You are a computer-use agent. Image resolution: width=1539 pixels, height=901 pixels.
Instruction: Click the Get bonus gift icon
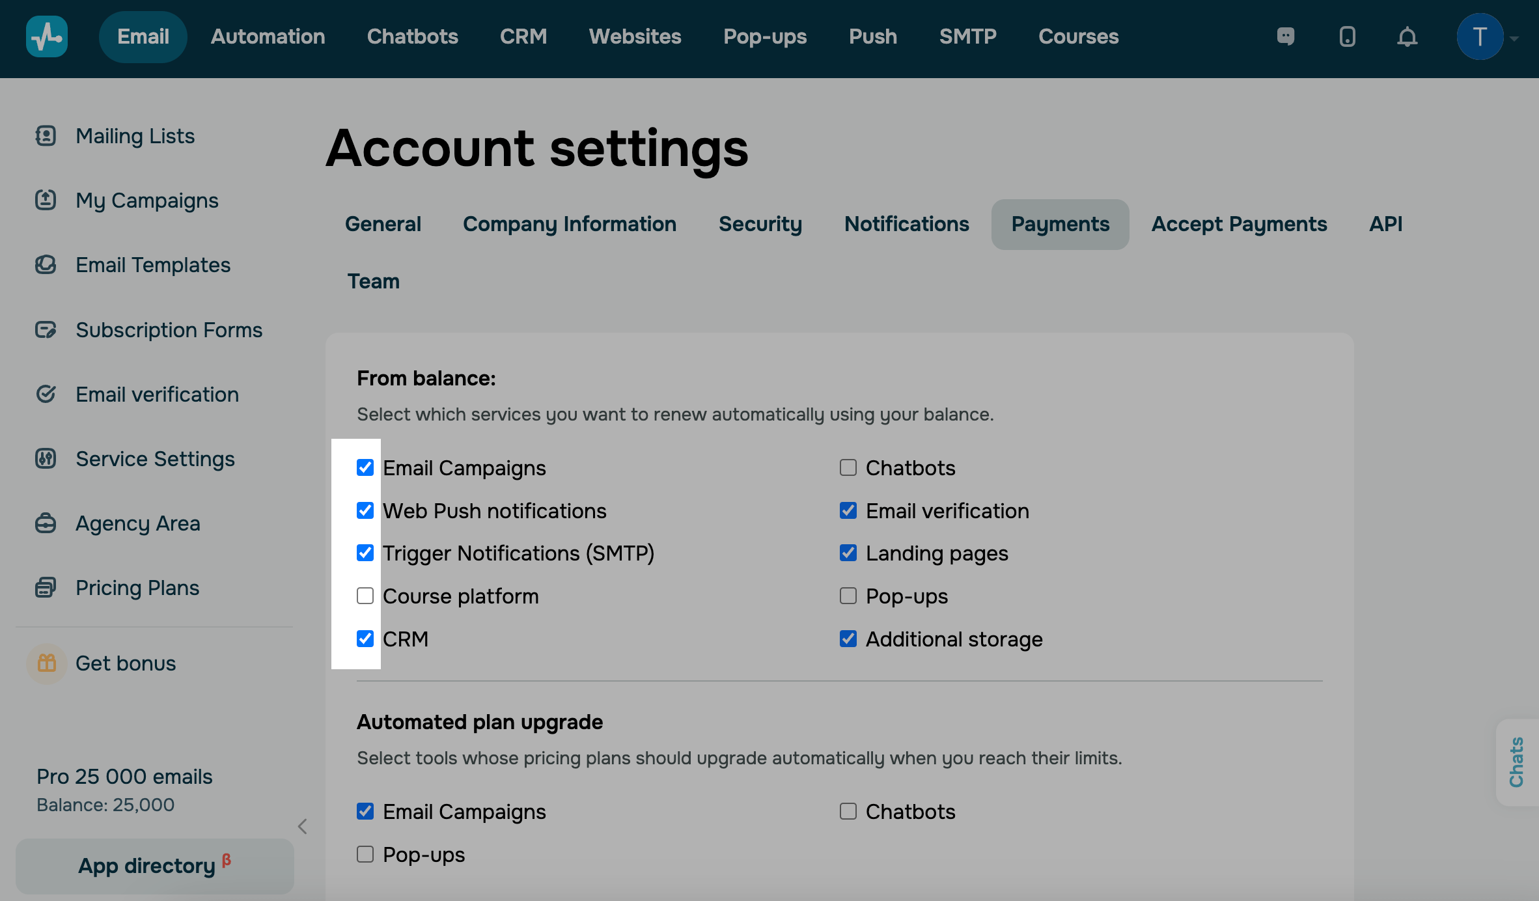pos(47,663)
